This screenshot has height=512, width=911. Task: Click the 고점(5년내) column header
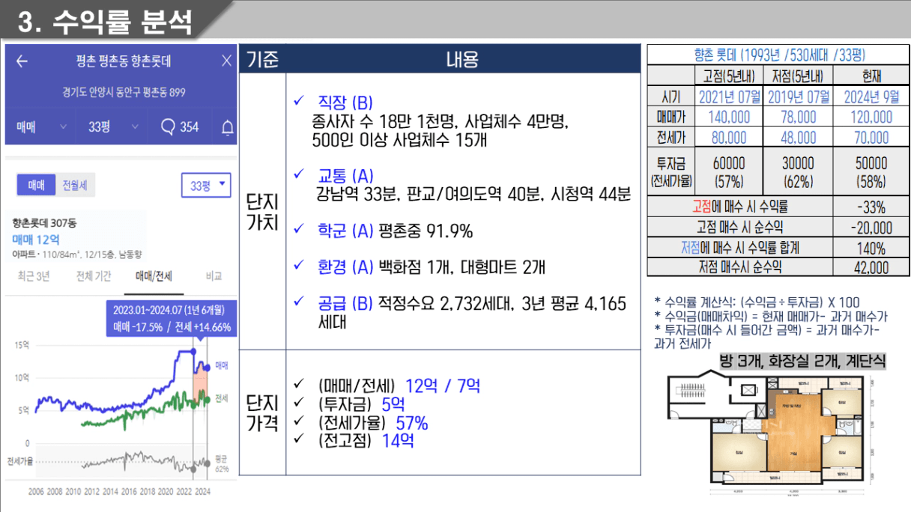click(x=730, y=76)
